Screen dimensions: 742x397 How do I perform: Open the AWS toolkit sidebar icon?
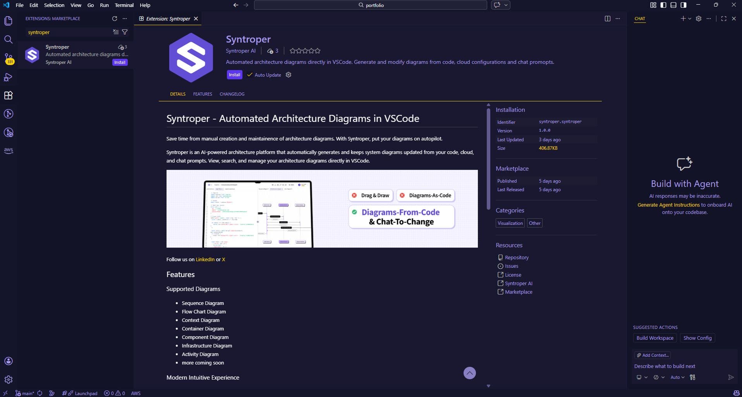8,150
